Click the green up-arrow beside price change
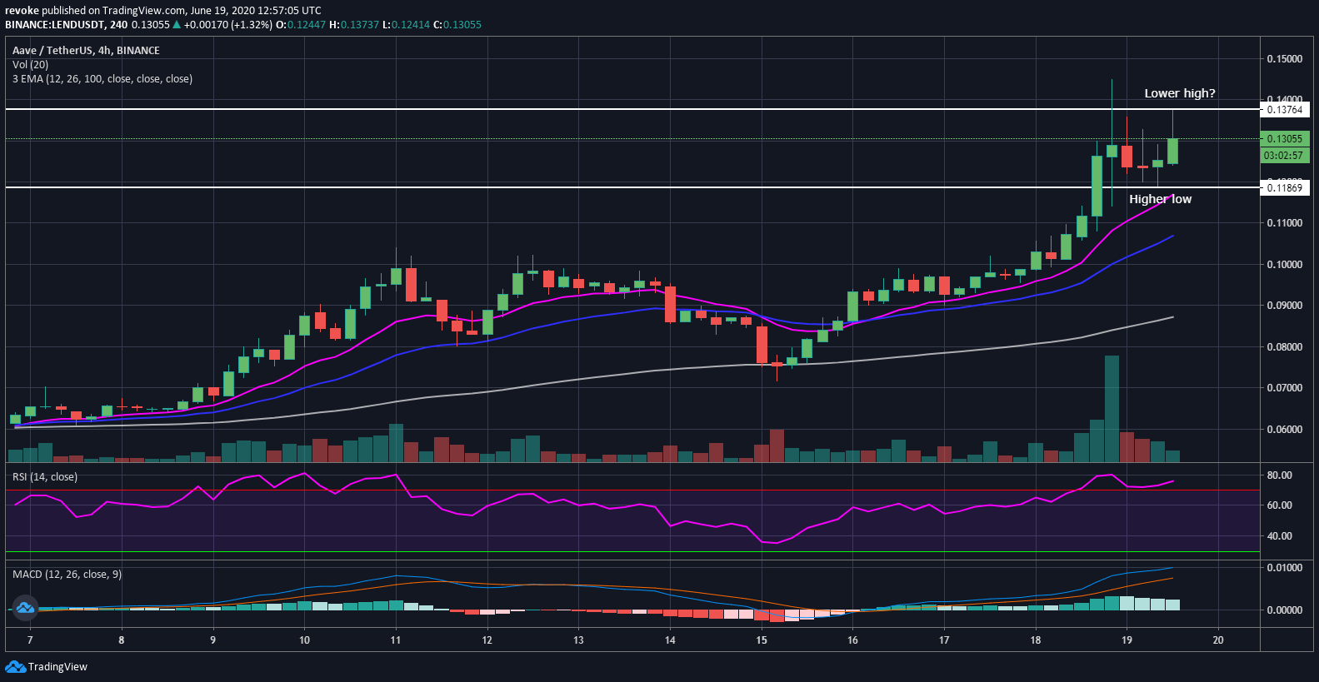1319x682 pixels. pos(177,25)
